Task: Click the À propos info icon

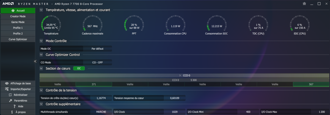Action: coord(12,112)
